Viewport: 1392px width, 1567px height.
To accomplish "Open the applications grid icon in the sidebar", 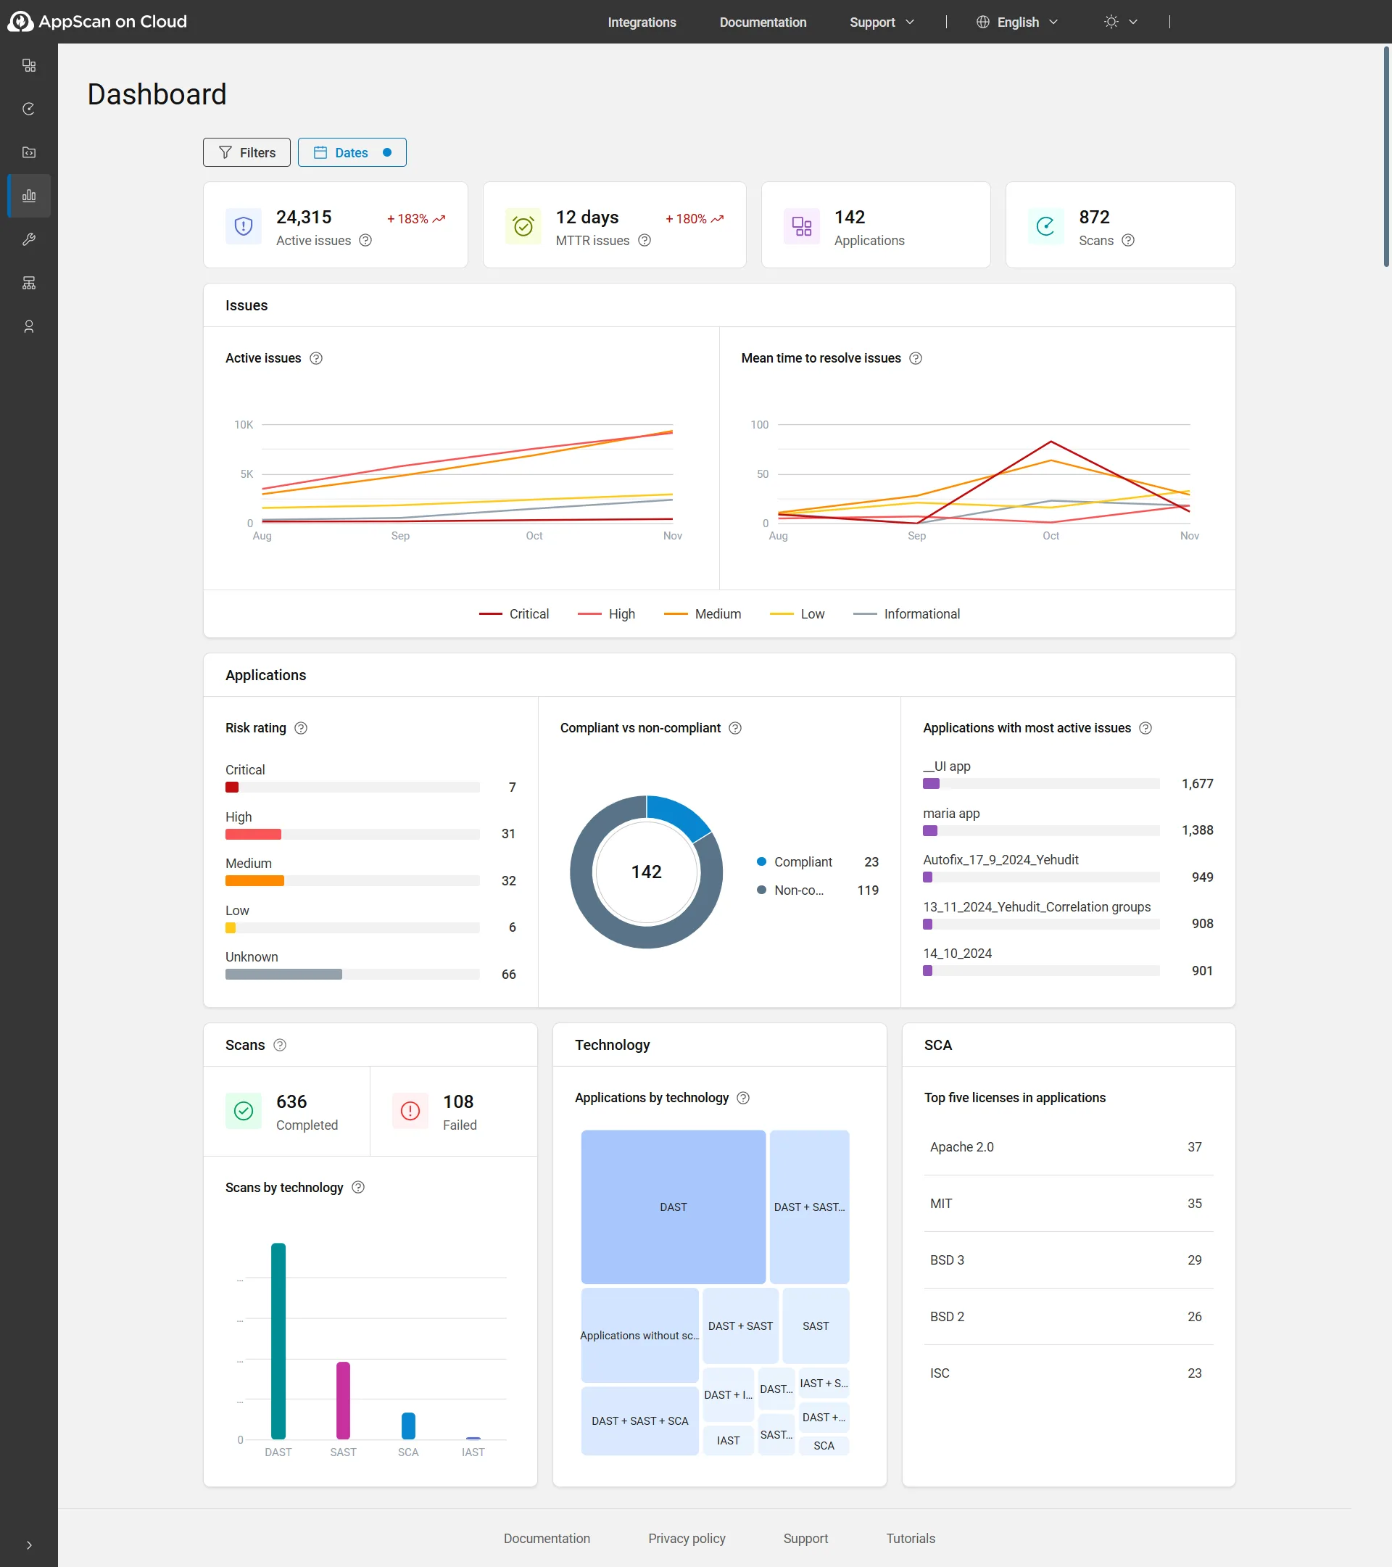I will pyautogui.click(x=28, y=65).
